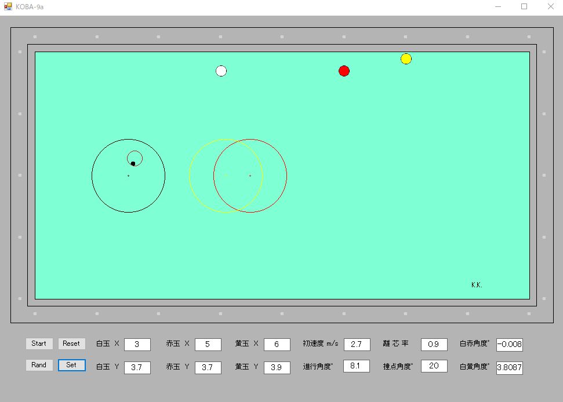This screenshot has width=563, height=402.
Task: Click the 白赤角度 field showing -0.008
Action: pyautogui.click(x=510, y=344)
